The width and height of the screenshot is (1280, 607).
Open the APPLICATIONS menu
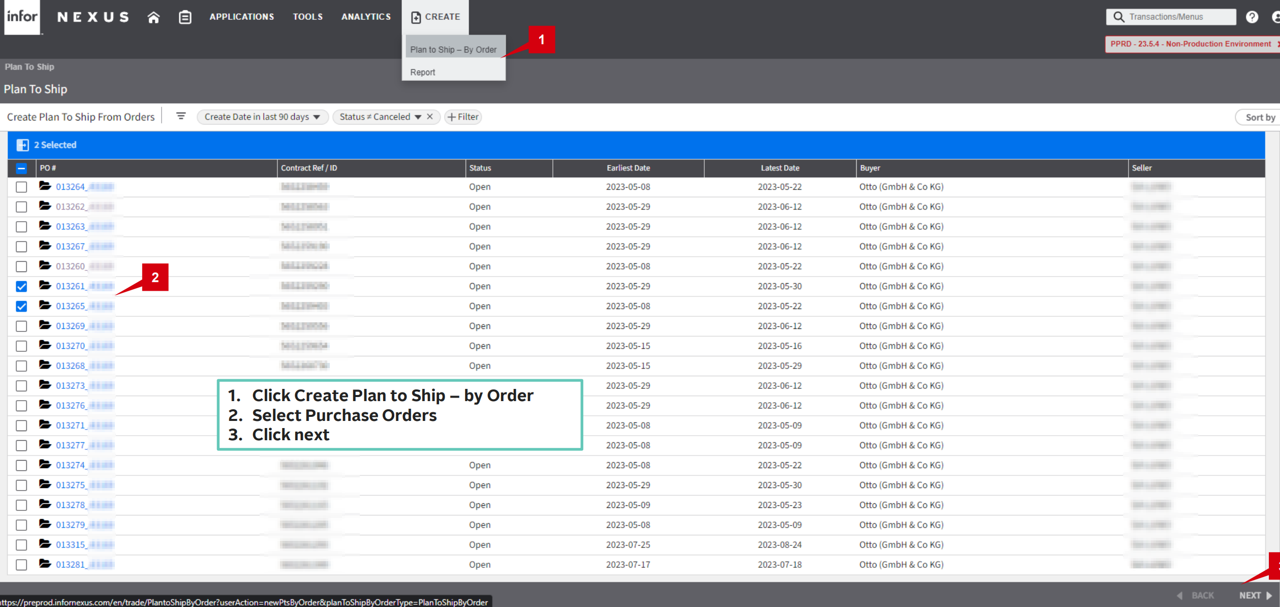242,17
